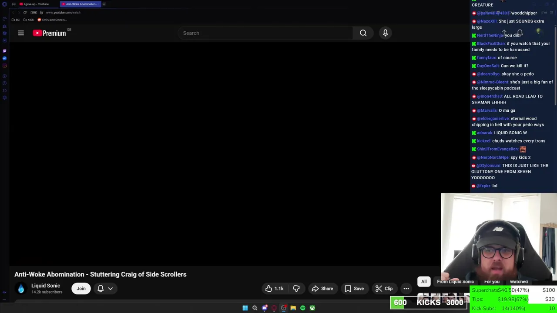Click the adnarak 'LIQUID SONIC W' message
The image size is (557, 313).
pyautogui.click(x=500, y=133)
